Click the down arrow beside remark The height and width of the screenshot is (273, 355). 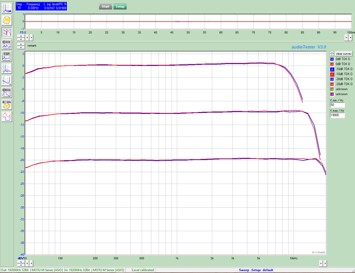(x=21, y=47)
